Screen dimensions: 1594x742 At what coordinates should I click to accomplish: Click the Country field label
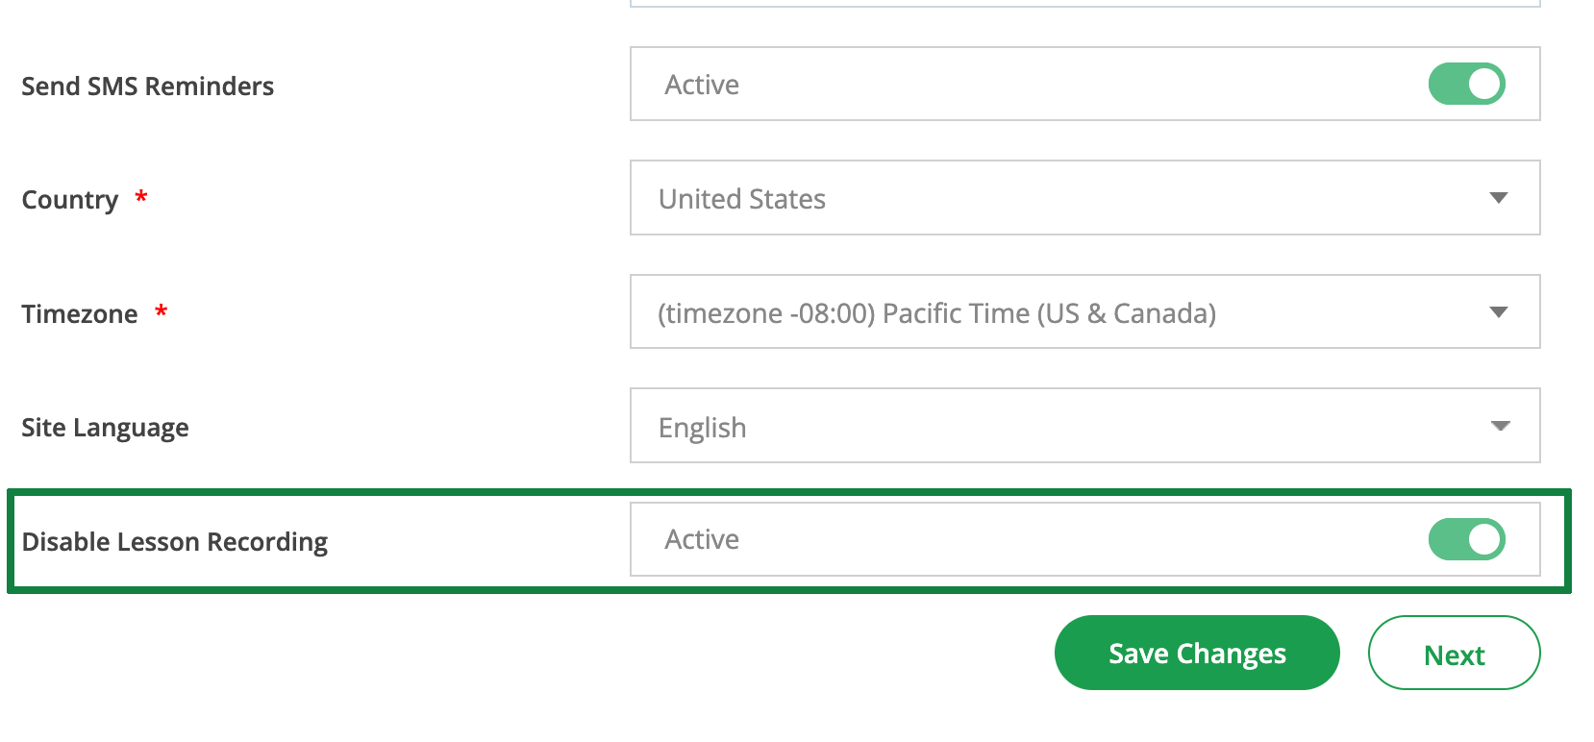click(x=69, y=200)
